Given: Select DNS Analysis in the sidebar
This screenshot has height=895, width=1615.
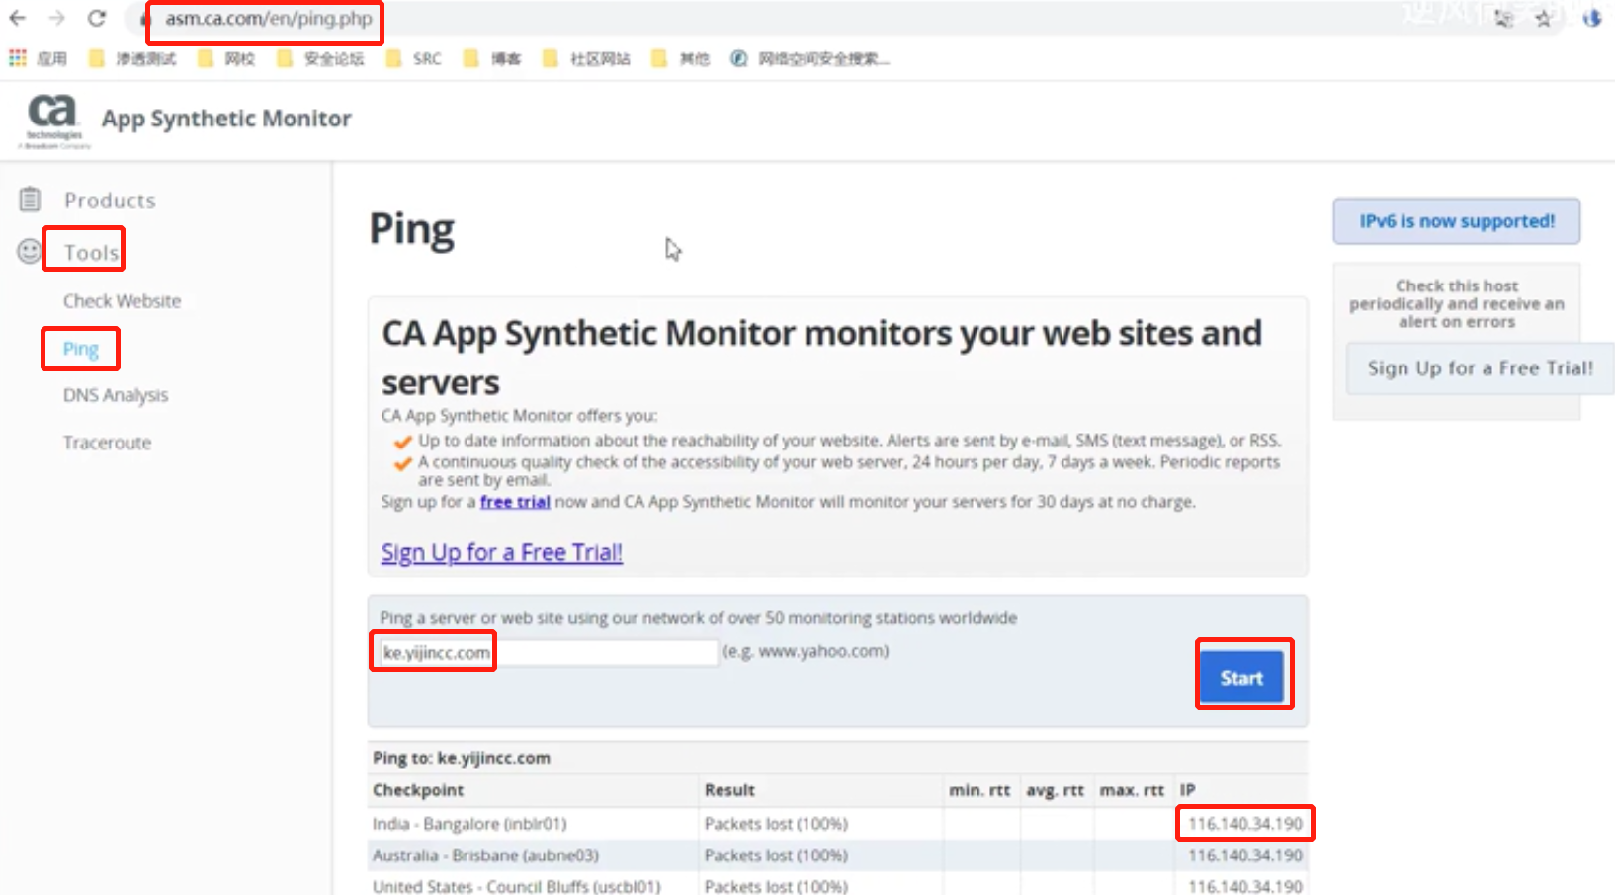Looking at the screenshot, I should tap(116, 395).
